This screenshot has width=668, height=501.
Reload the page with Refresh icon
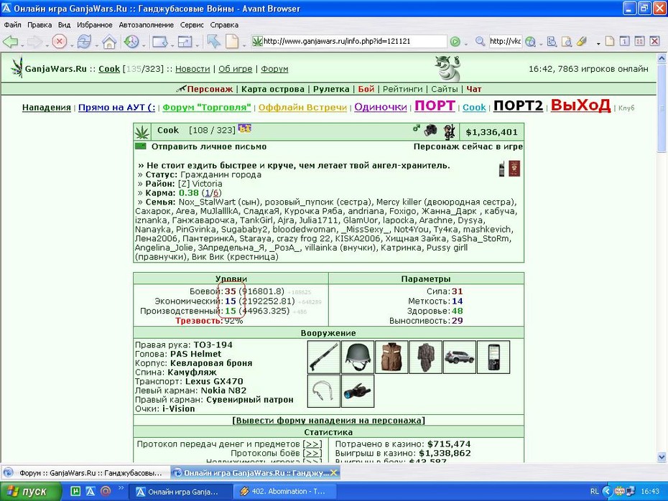pos(84,42)
